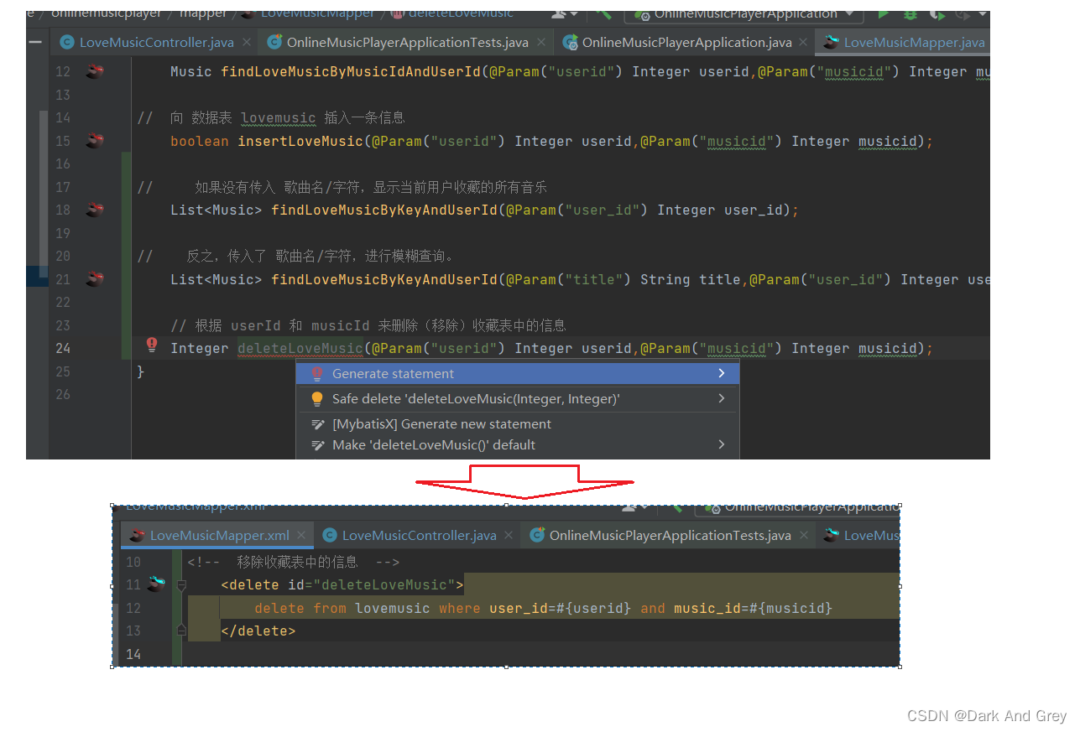Image resolution: width=1080 pixels, height=732 pixels.
Task: Click the user account icon in top toolbar
Action: point(556,14)
